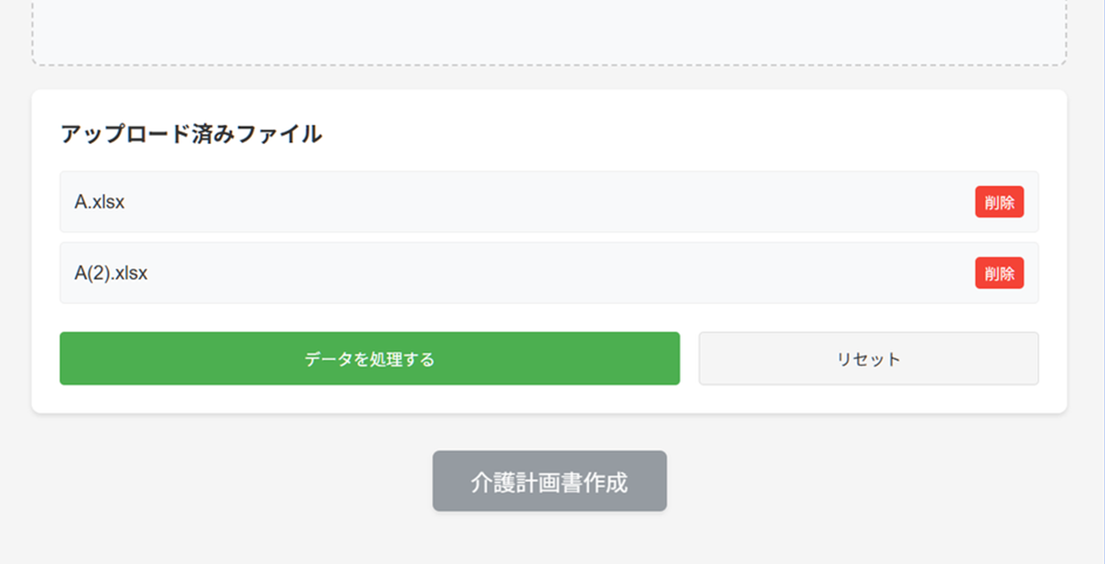Screen dimensions: 1105x564
Task: Click the アップロード済みファイル heading
Action: point(191,134)
